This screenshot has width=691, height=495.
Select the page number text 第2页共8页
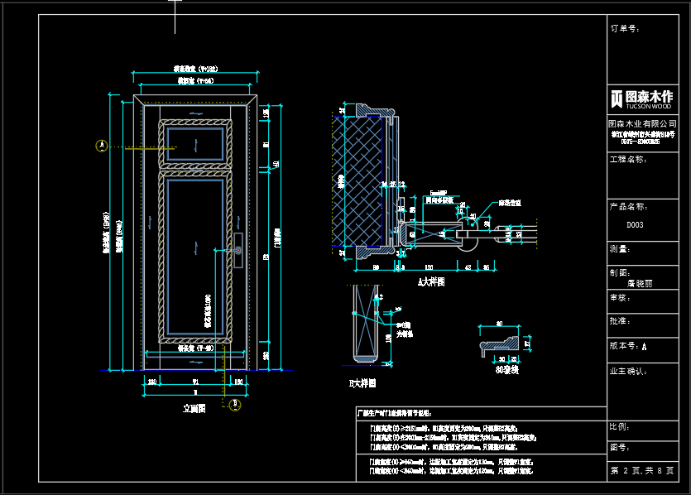[641, 471]
